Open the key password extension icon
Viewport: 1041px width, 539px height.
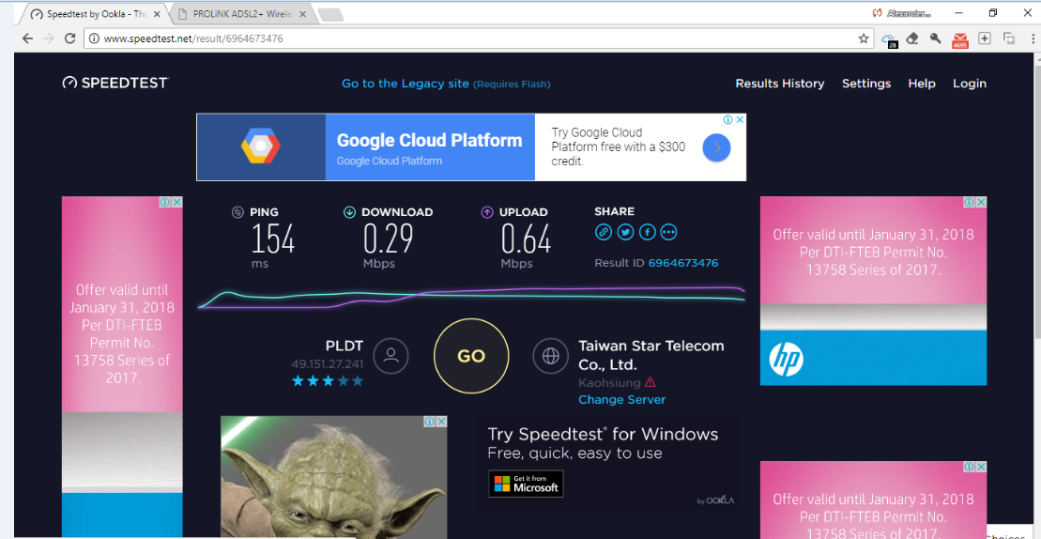click(936, 38)
